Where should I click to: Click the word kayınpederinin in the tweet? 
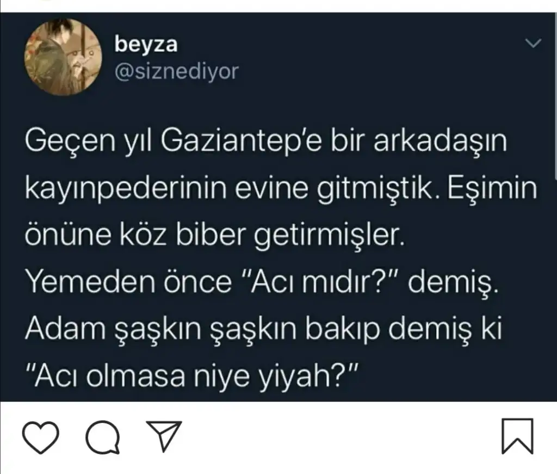(126, 189)
